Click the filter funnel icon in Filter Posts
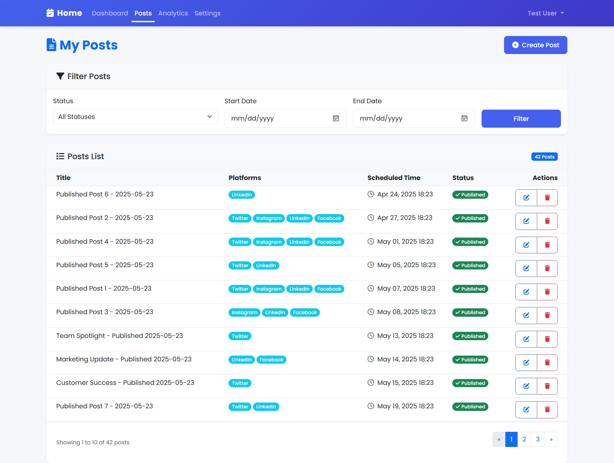Image resolution: width=614 pixels, height=463 pixels. [x=60, y=76]
